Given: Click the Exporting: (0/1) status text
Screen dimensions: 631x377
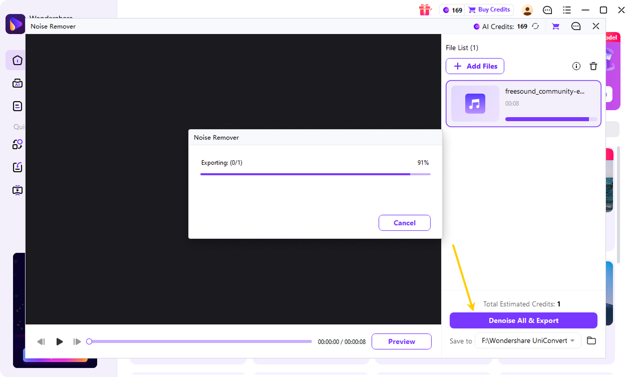Looking at the screenshot, I should pyautogui.click(x=222, y=163).
